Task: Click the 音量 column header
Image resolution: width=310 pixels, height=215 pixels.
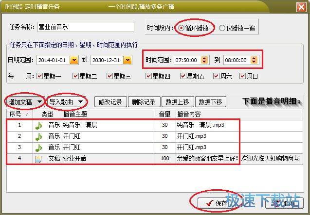Action: tap(165, 114)
